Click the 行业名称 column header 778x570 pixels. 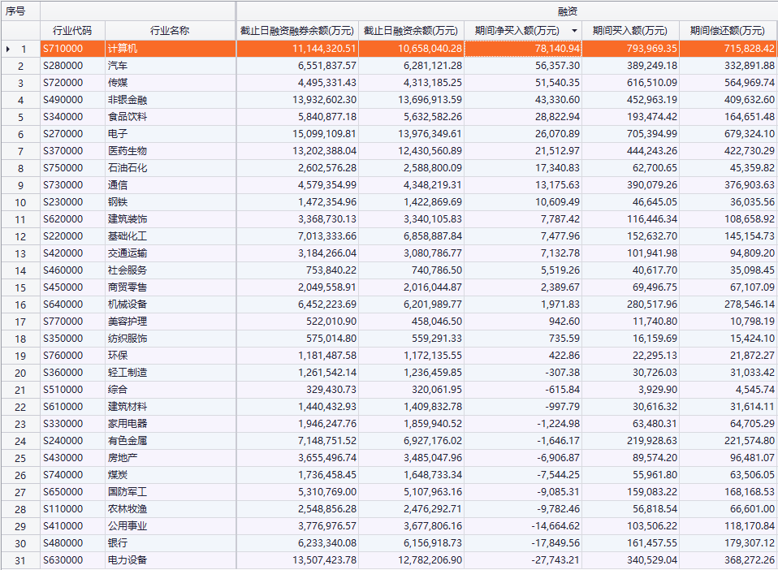point(170,31)
